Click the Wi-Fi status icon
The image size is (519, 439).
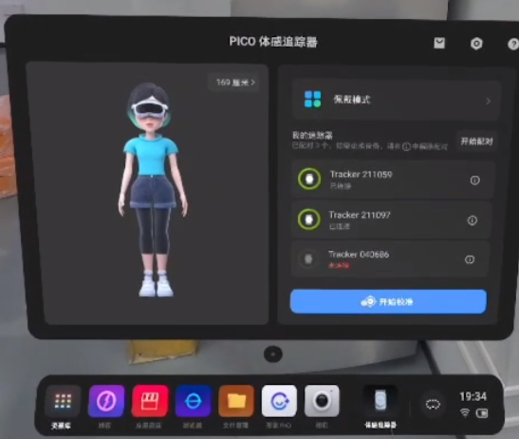click(x=465, y=412)
